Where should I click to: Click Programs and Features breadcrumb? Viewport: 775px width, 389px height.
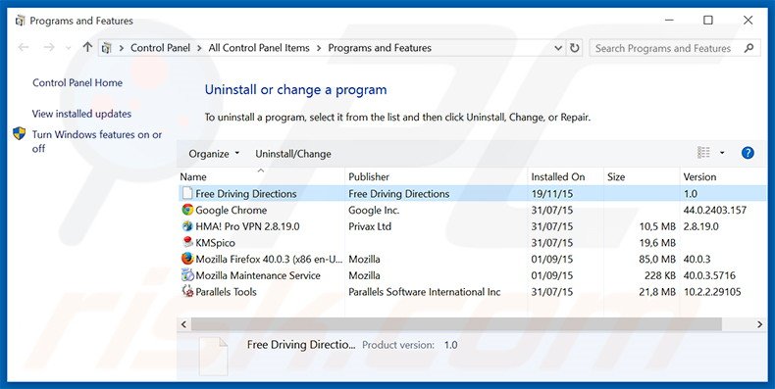pyautogui.click(x=380, y=48)
